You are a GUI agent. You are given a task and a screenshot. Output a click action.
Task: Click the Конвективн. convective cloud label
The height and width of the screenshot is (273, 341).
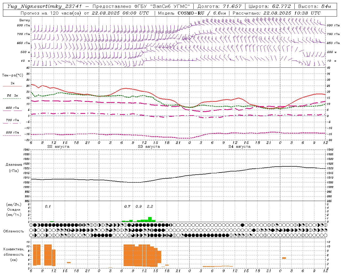(14, 249)
